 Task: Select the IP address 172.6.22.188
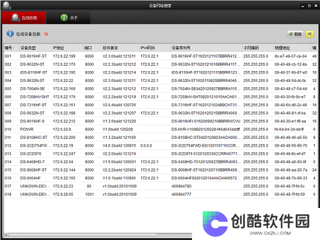(x=64, y=113)
